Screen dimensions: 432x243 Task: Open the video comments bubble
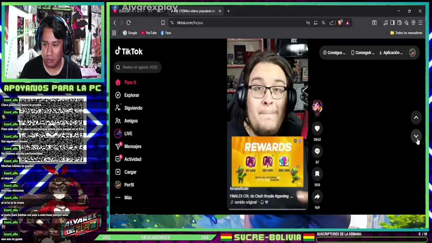(317, 151)
